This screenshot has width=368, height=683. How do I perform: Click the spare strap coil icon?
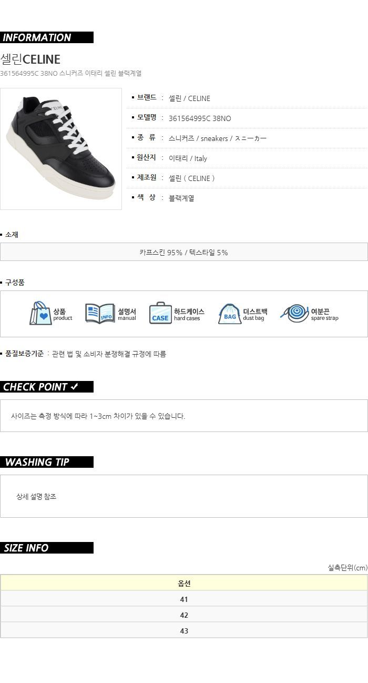coord(294,313)
